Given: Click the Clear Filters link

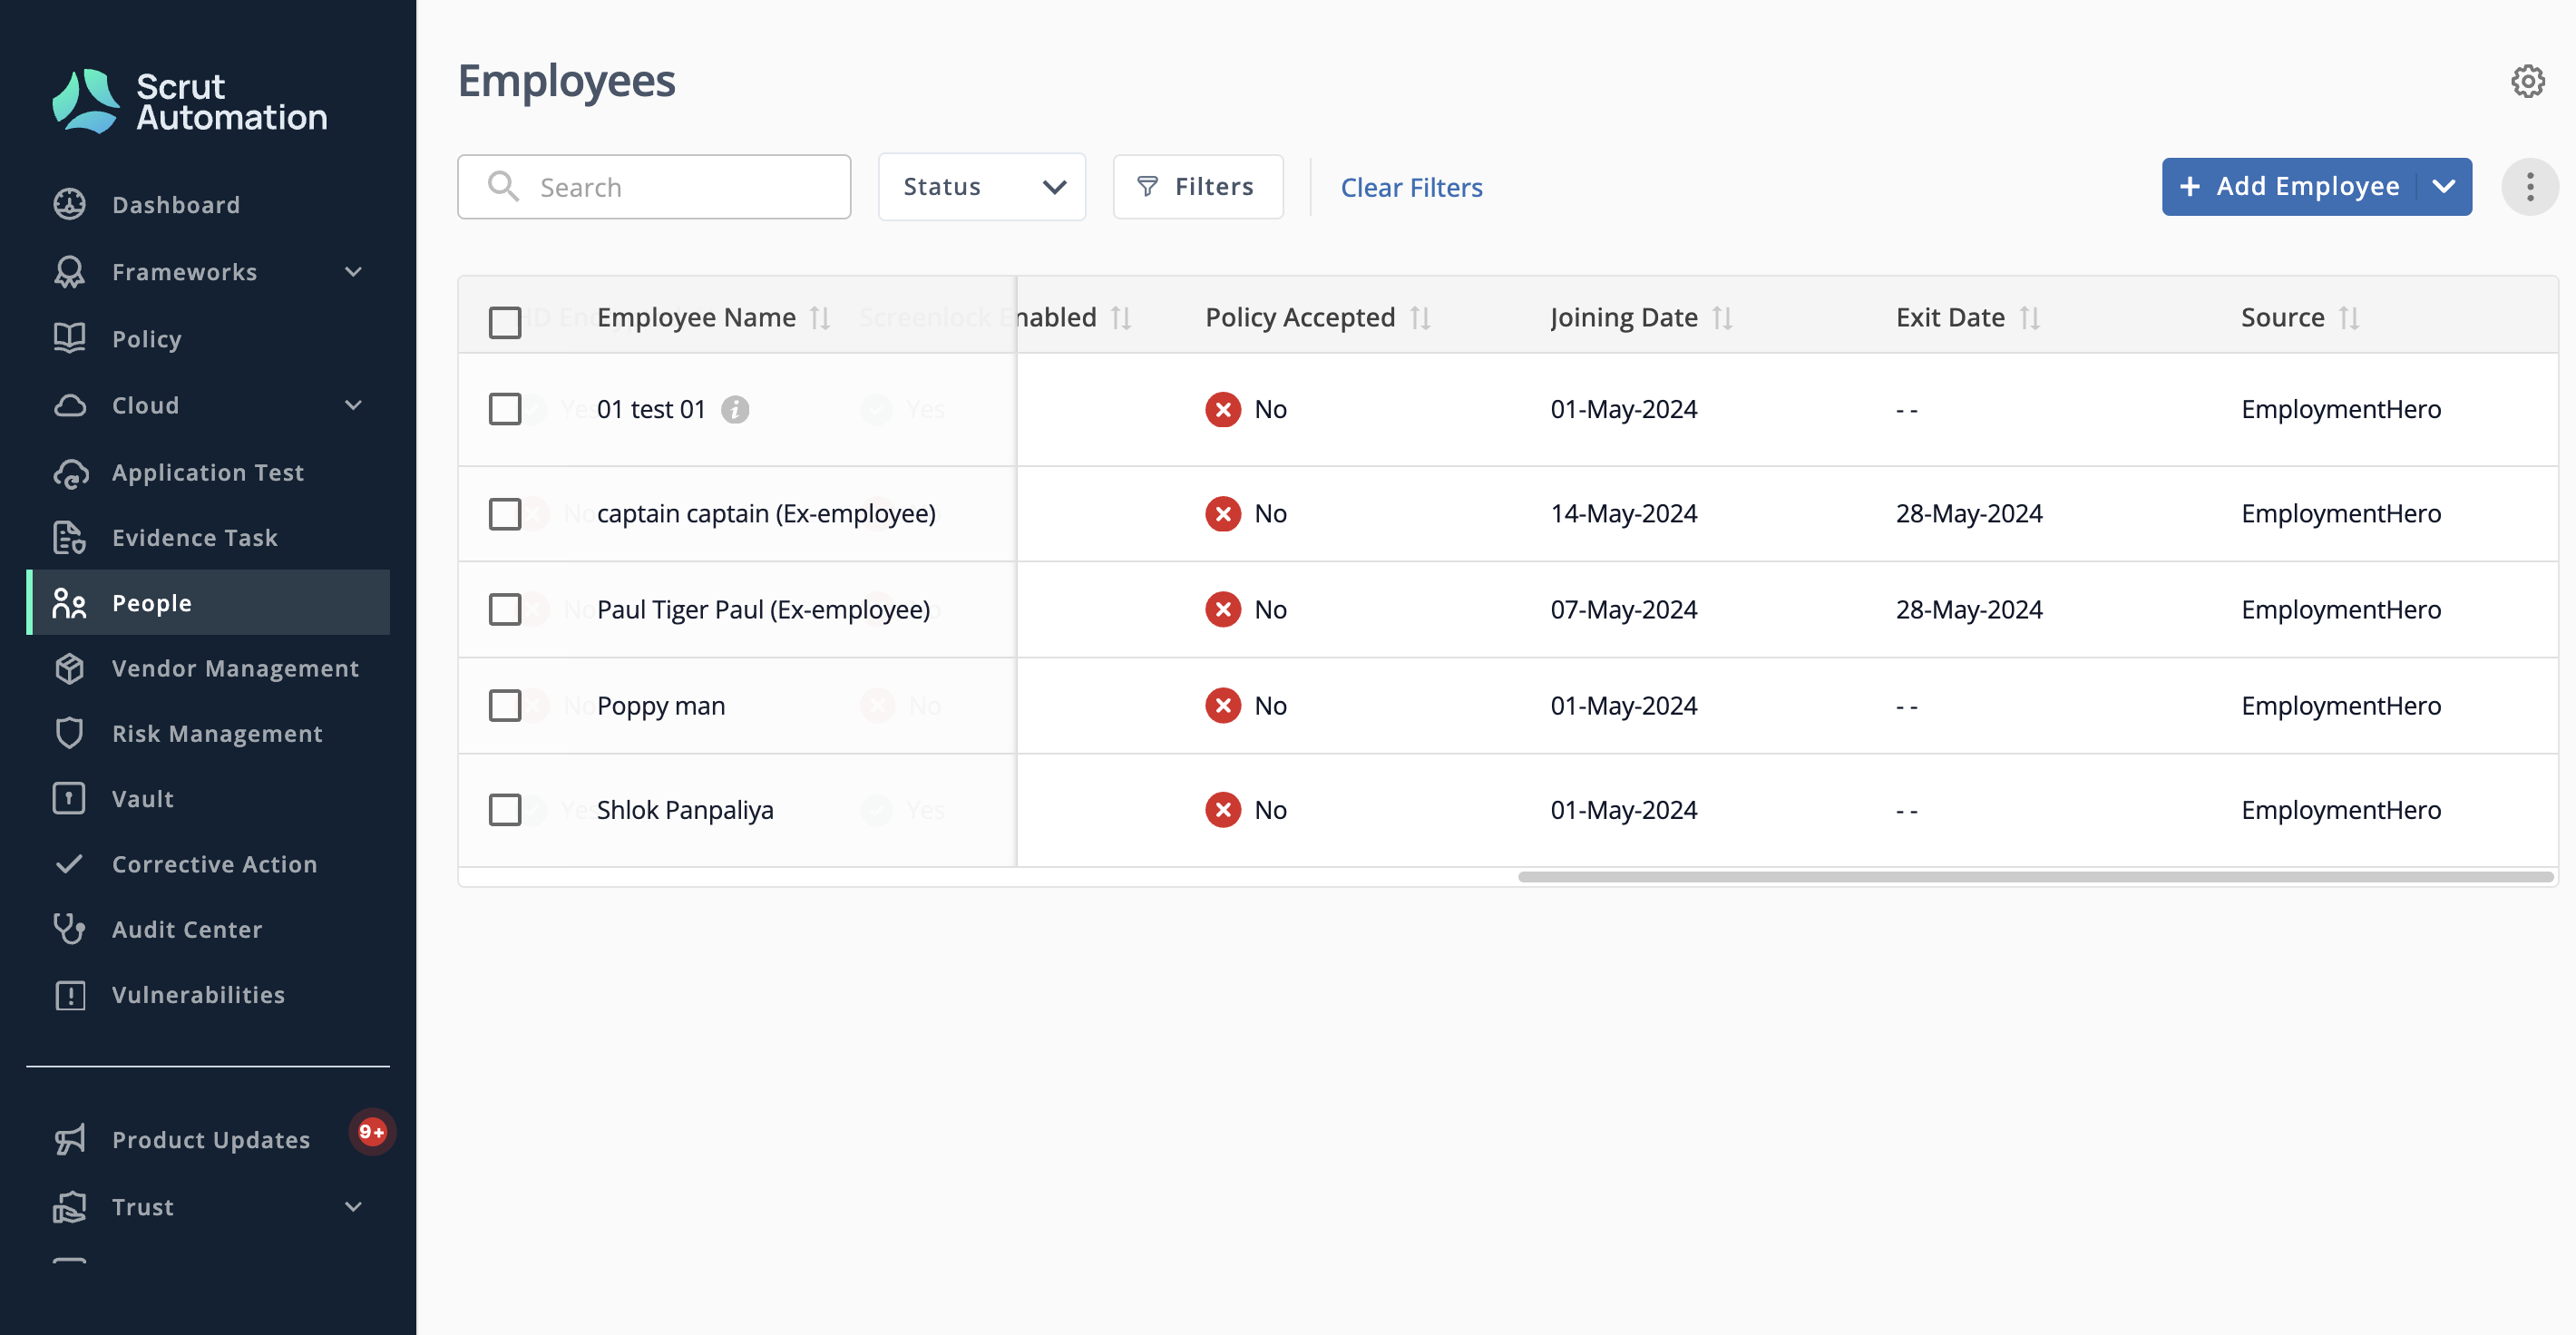Looking at the screenshot, I should click(1411, 187).
